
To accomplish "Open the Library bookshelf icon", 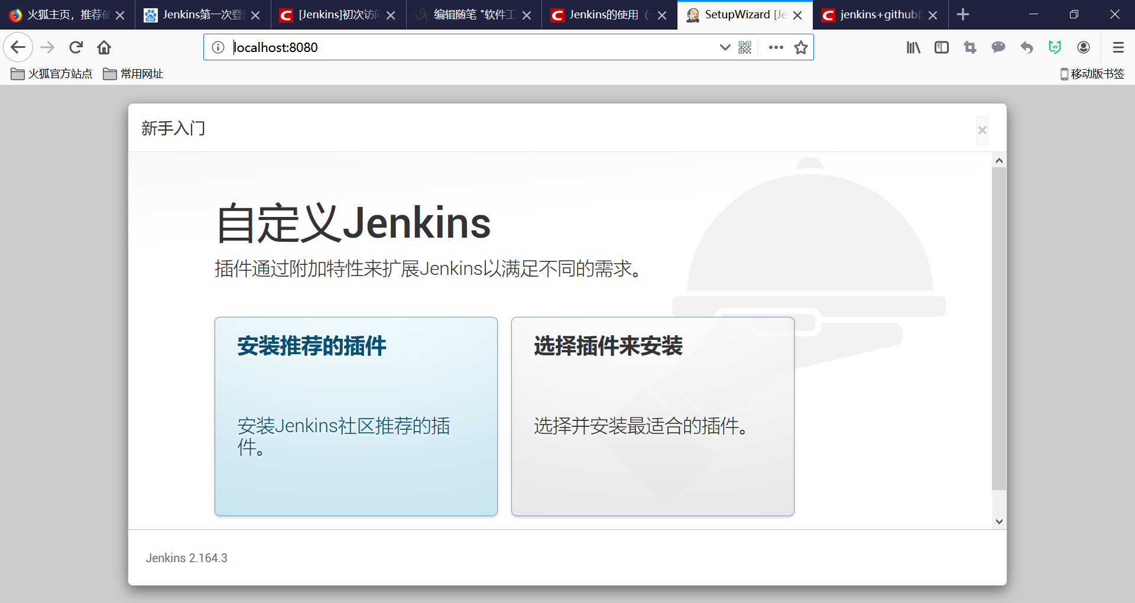I will point(913,47).
